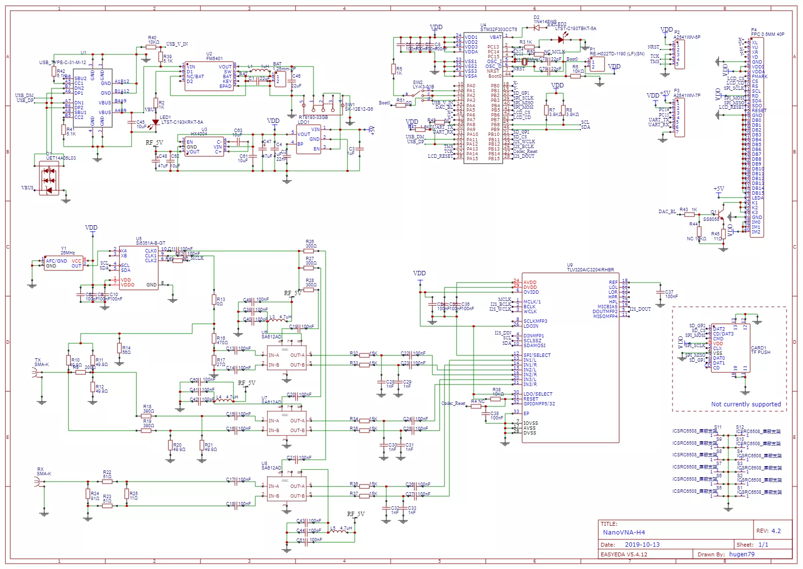The image size is (803, 569).
Task: Click the R16 470Ω resistor label
Action: point(222,340)
